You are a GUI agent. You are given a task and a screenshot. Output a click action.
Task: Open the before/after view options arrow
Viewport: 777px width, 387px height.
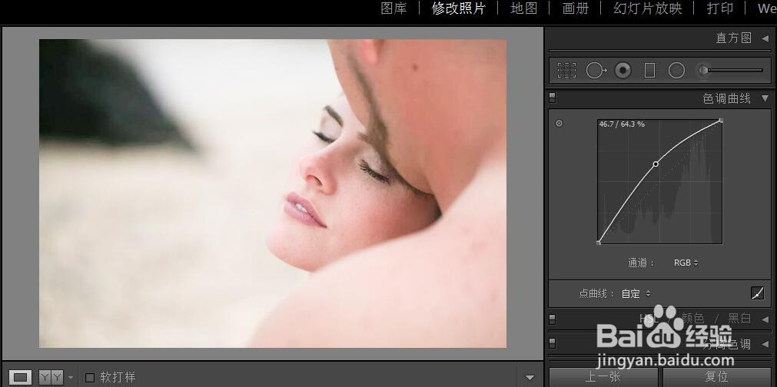click(x=71, y=378)
